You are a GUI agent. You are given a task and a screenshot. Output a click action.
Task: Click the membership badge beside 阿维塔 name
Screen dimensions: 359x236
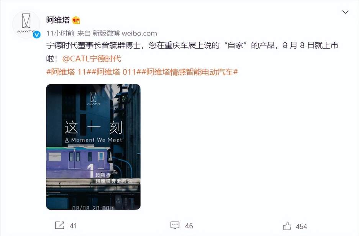(x=76, y=20)
